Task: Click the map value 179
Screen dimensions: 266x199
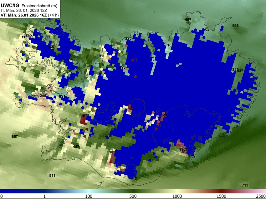Action: point(70,60)
